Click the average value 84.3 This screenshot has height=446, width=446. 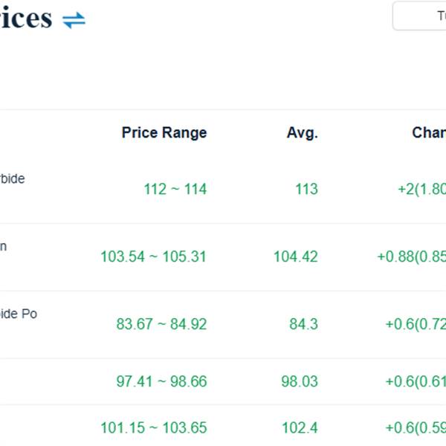coord(303,324)
